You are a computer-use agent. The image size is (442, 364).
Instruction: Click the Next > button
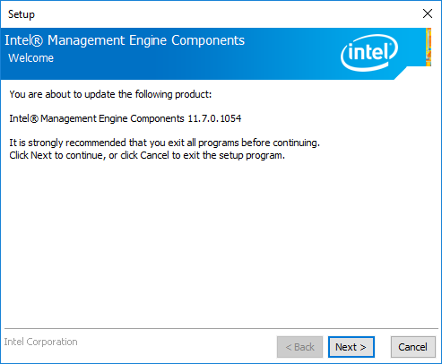(351, 347)
